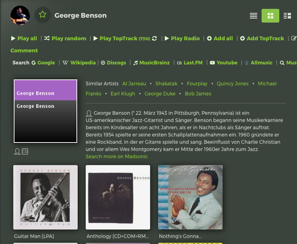
Task: Click the purple George Benson artist cover
Action: coord(45,111)
